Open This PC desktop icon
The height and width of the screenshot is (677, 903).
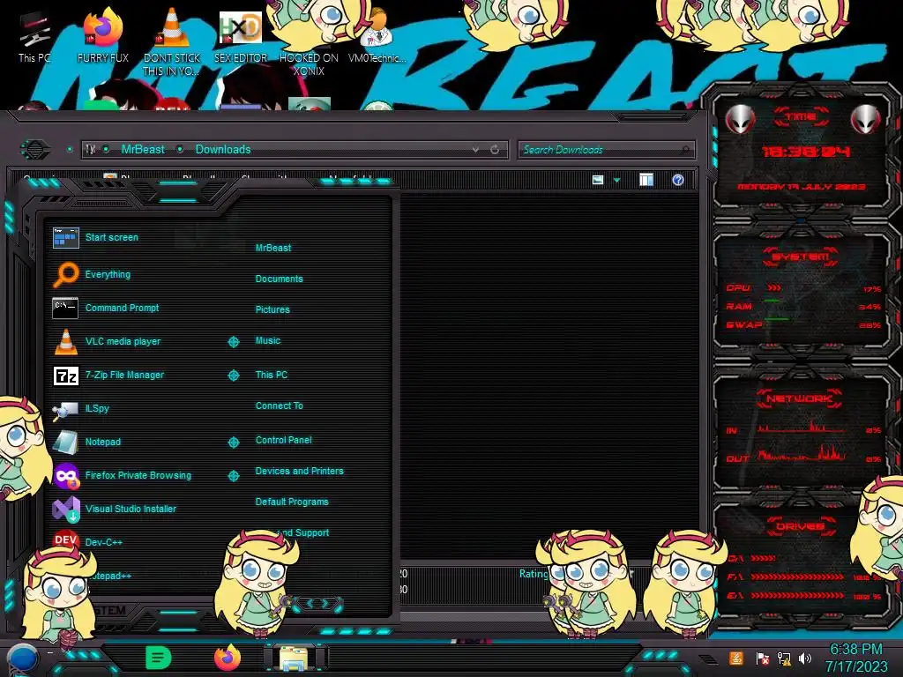point(34,38)
